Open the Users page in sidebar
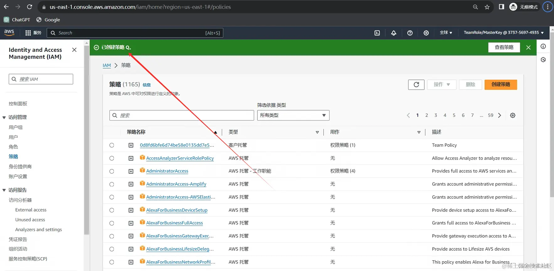The height and width of the screenshot is (271, 554). [13, 137]
